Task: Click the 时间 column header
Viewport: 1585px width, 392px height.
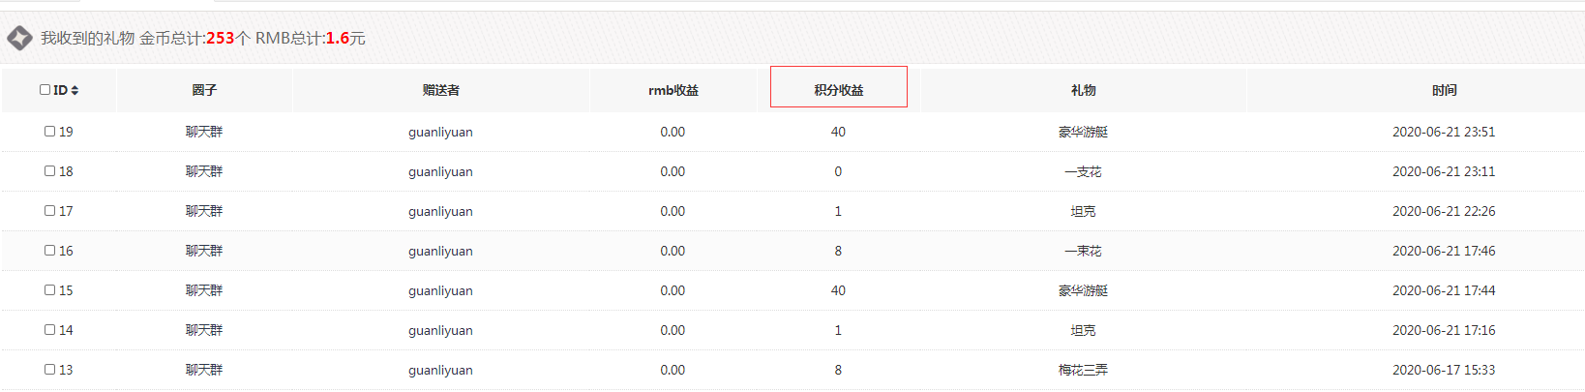Action: [x=1444, y=90]
